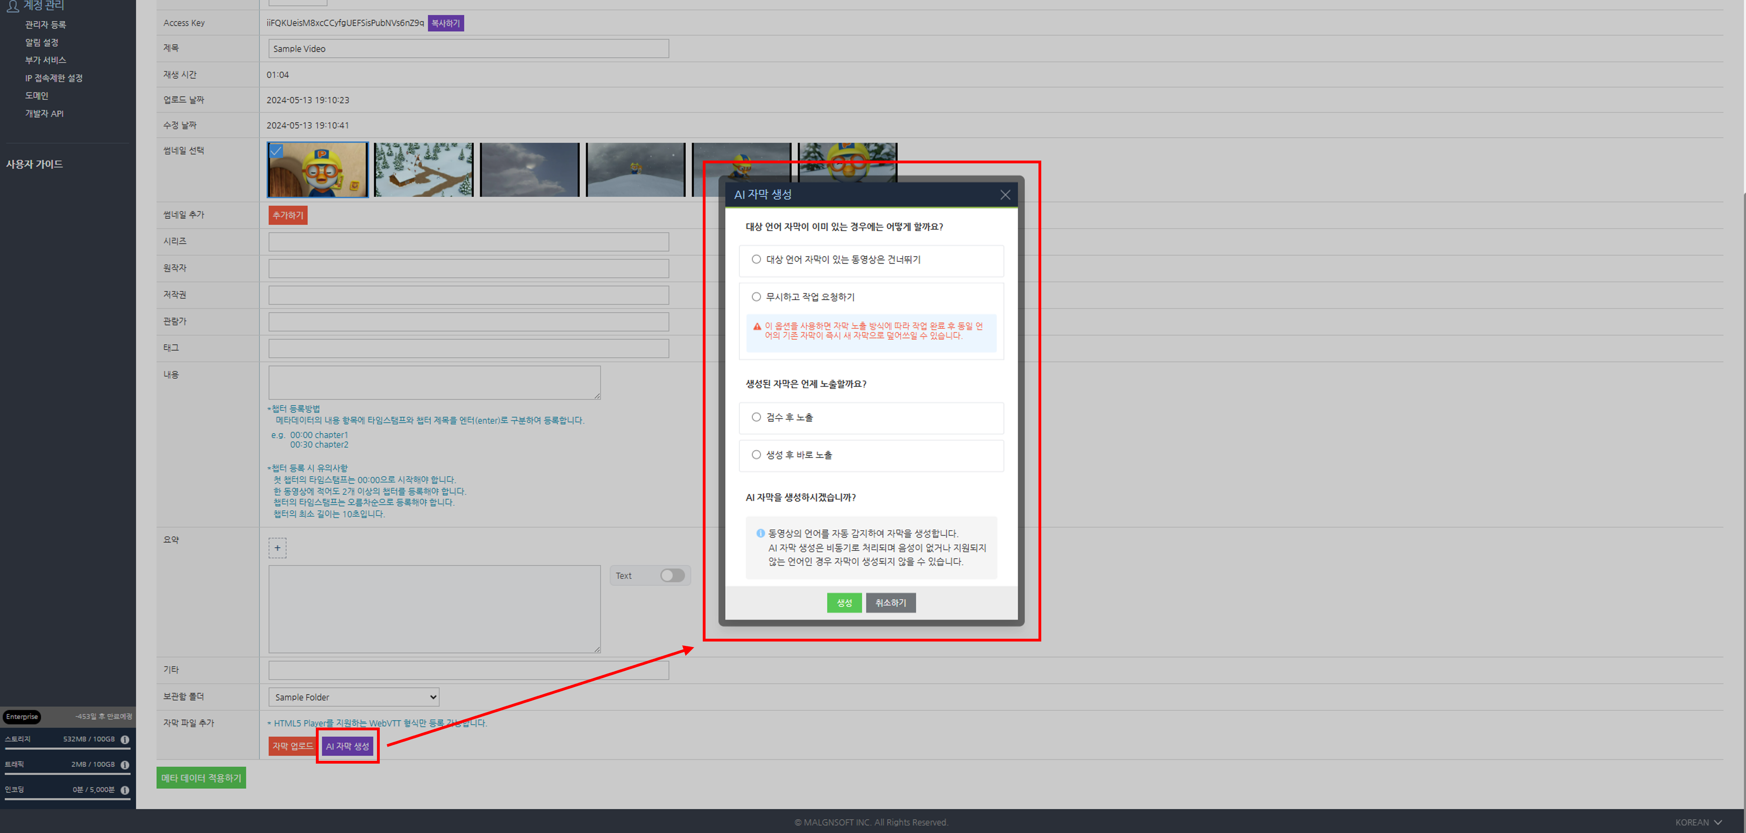
Task: Select the expose after review radio option
Action: click(x=756, y=417)
